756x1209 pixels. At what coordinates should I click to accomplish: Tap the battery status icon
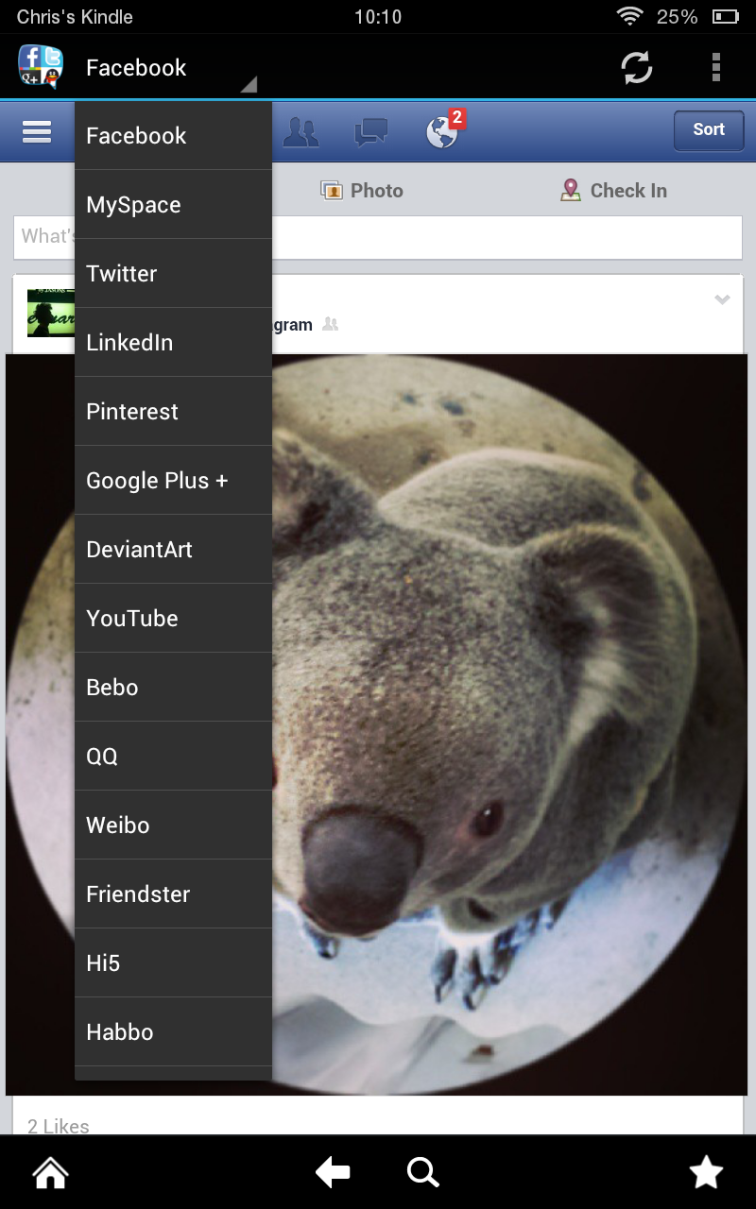726,17
